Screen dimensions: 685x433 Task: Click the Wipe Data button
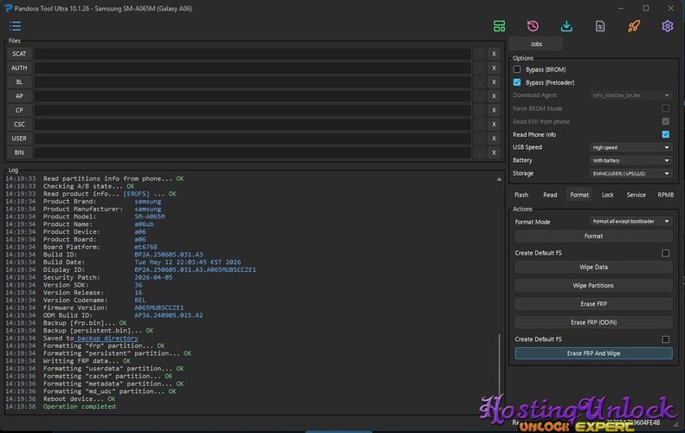[593, 267]
